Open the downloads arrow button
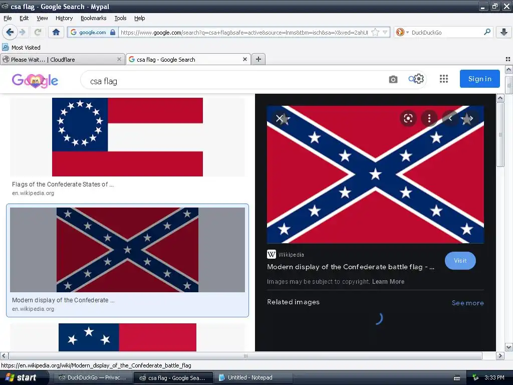The height and width of the screenshot is (385, 513). [504, 32]
